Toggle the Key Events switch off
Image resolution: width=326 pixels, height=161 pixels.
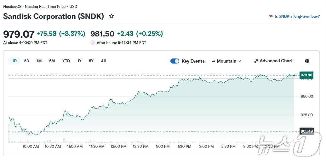(175, 61)
